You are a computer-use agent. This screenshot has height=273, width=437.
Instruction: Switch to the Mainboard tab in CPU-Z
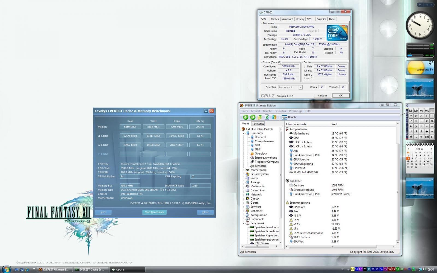(x=287, y=19)
